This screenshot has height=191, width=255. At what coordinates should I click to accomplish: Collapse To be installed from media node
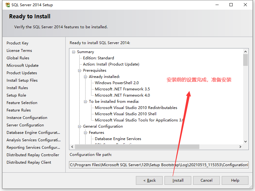pyautogui.click(x=86, y=102)
